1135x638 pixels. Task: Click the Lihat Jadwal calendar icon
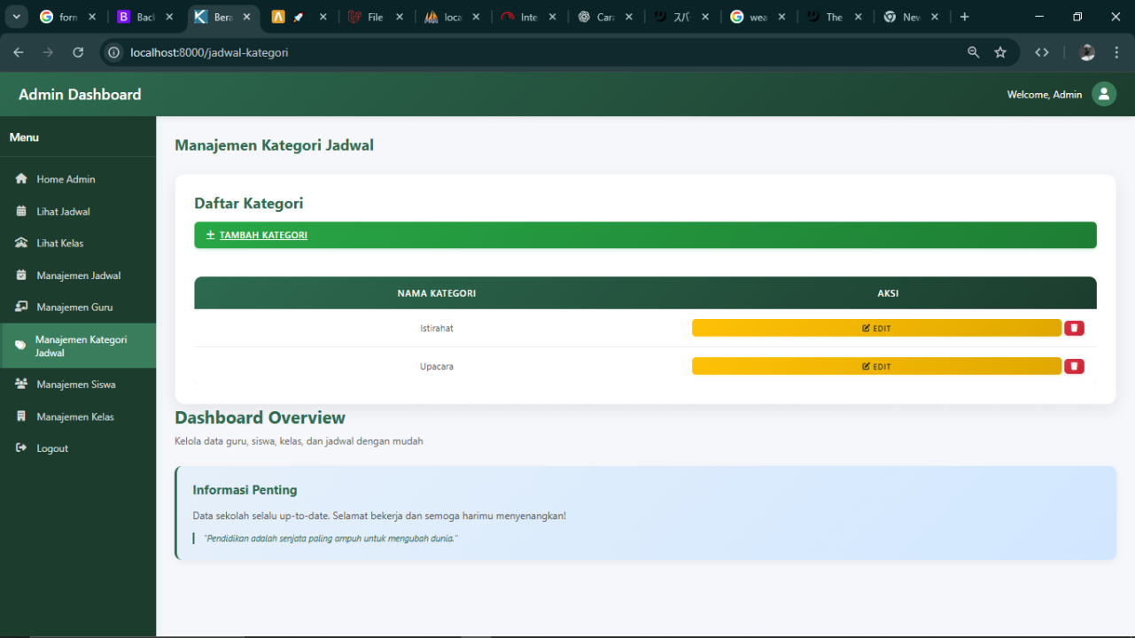21,212
